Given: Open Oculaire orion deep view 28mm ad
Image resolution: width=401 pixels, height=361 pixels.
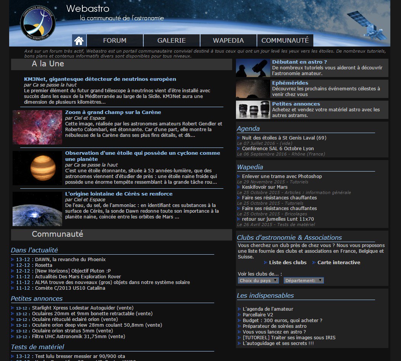Looking at the screenshot, I should pyautogui.click(x=97, y=325).
